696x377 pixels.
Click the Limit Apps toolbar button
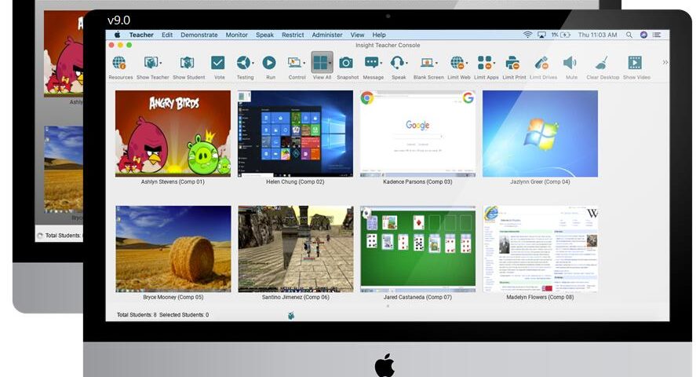(x=484, y=64)
